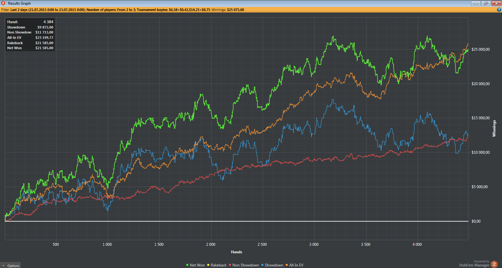Screen dimensions: 502x268
Task: Click the blue help question mark icon
Action: tap(499, 10)
